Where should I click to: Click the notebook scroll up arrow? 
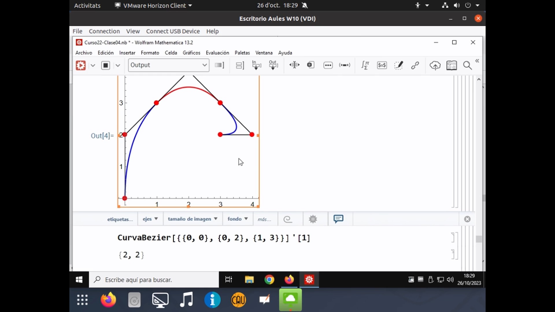(x=479, y=79)
